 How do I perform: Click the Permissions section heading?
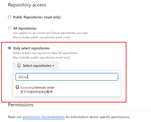[x=21, y=105]
